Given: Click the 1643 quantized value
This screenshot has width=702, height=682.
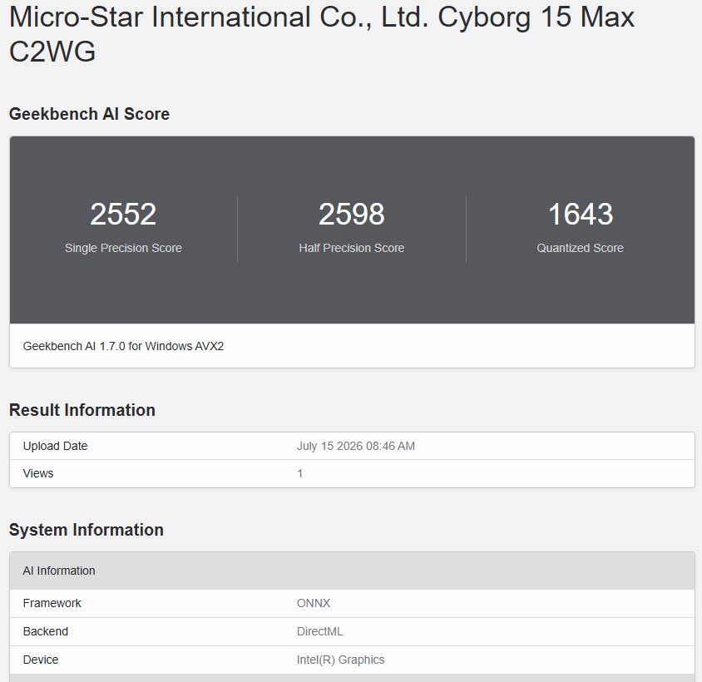Looking at the screenshot, I should tap(581, 214).
